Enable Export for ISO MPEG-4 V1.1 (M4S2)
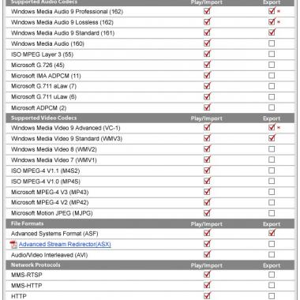Viewport: 300px width, 300px height. tap(272, 171)
